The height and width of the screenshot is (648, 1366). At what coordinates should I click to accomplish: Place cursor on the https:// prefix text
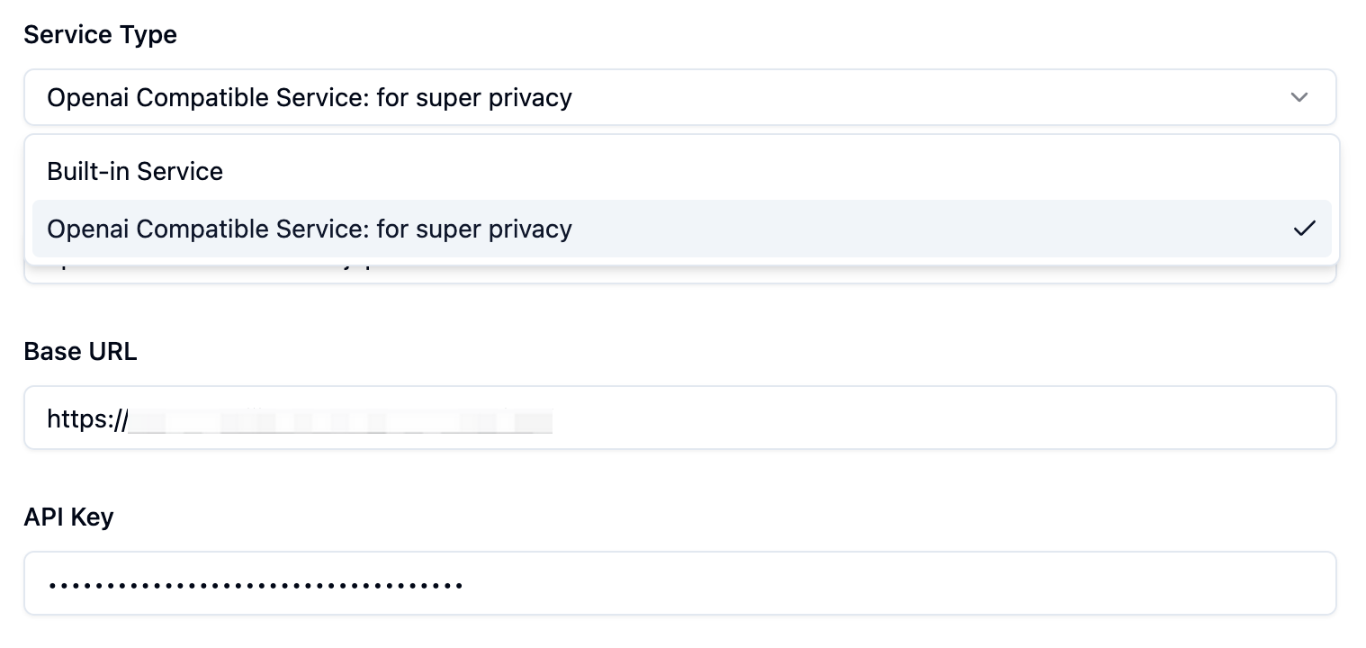click(88, 418)
